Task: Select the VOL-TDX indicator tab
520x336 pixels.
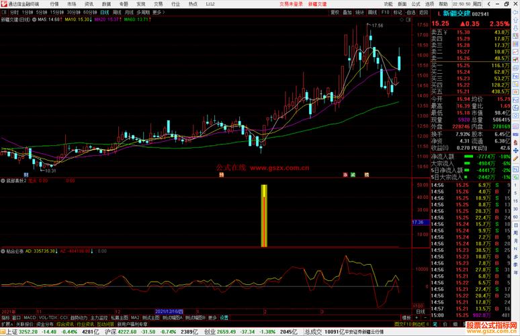Action: (48, 318)
